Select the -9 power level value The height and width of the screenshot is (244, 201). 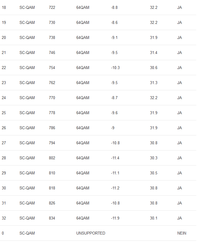[x=113, y=128]
